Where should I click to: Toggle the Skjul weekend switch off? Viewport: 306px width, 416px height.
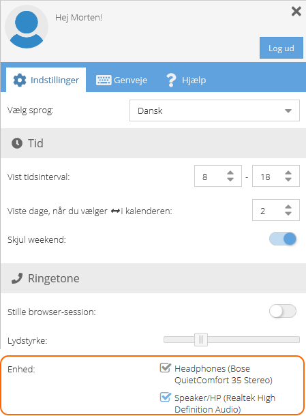(283, 239)
